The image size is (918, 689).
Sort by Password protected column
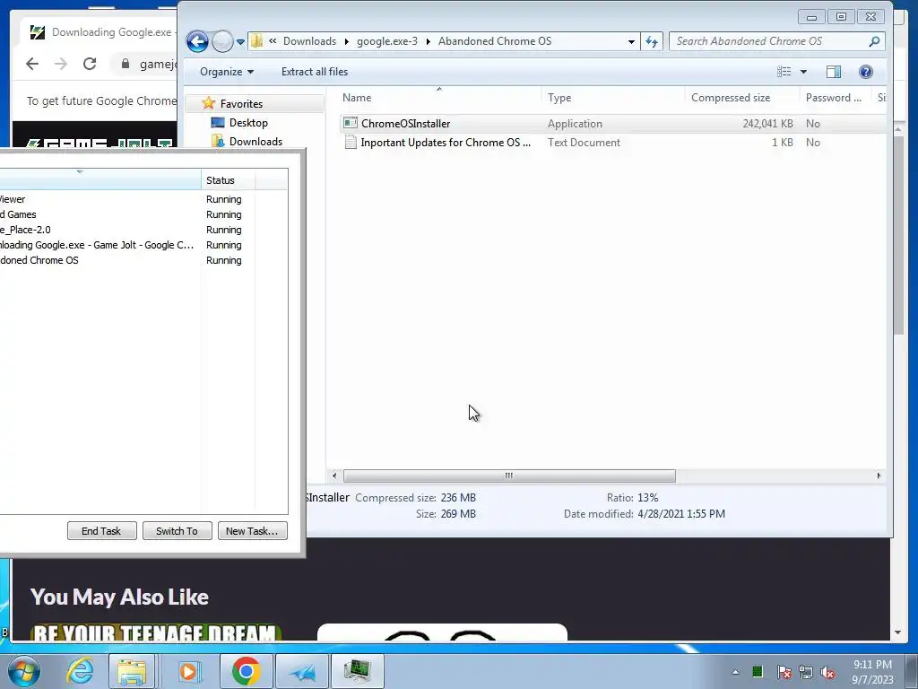[x=835, y=98]
